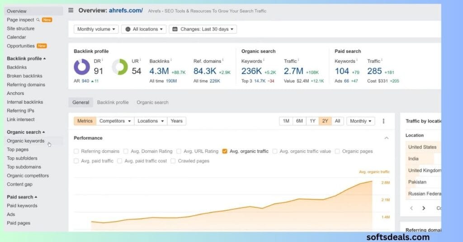Click the info icon next to Ref. domains
The height and width of the screenshot is (242, 463).
pos(222,60)
